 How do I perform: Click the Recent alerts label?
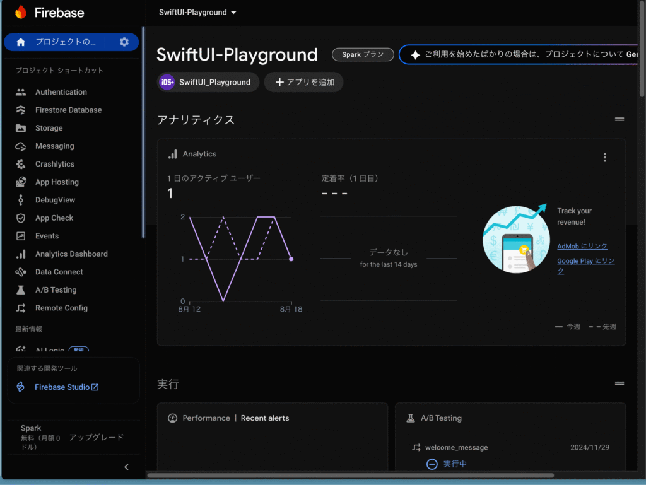[265, 418]
